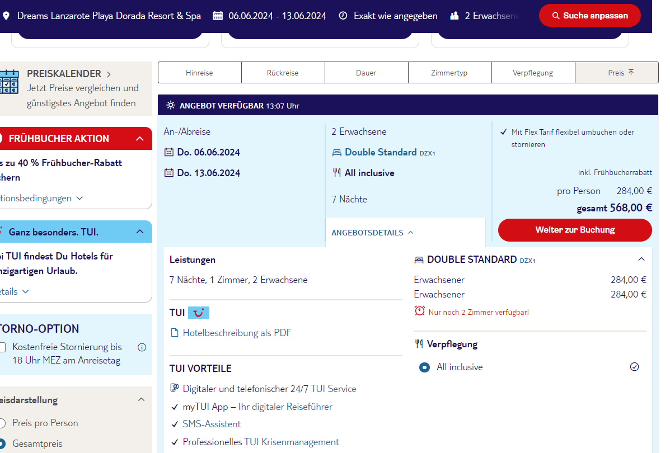Click the '7 Nächte' text in the offer
This screenshot has width=670, height=453.
coord(349,200)
